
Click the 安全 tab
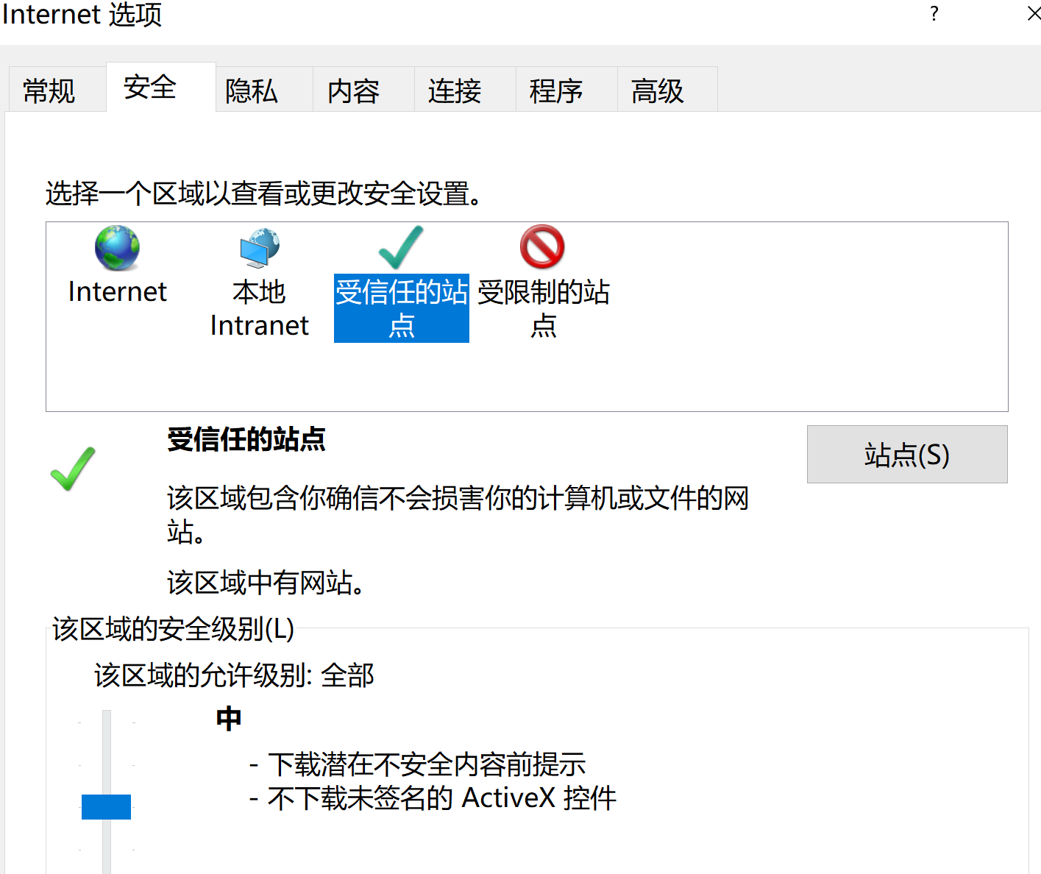point(150,88)
